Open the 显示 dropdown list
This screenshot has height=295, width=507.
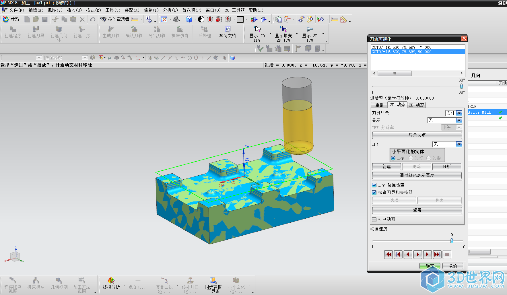459,121
